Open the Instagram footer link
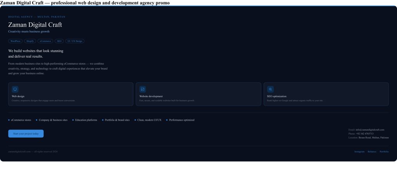The width and height of the screenshot is (397, 179). (x=359, y=152)
